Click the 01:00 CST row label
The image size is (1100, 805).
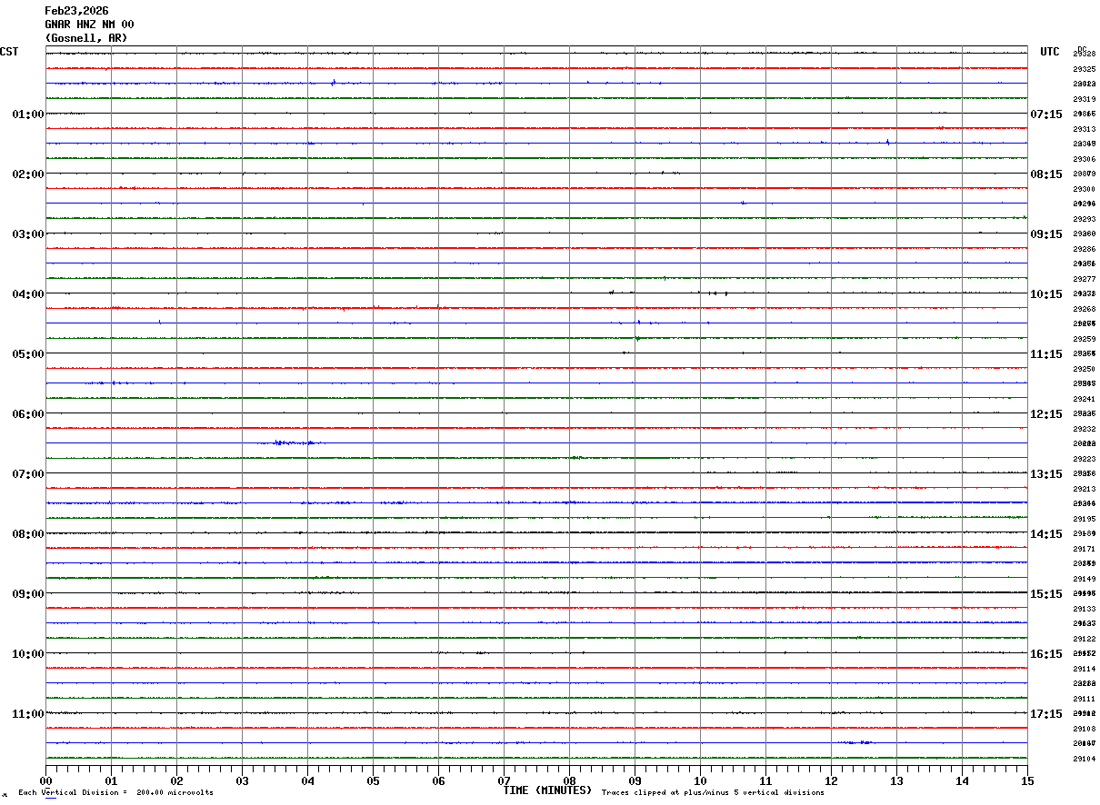pyautogui.click(x=28, y=114)
